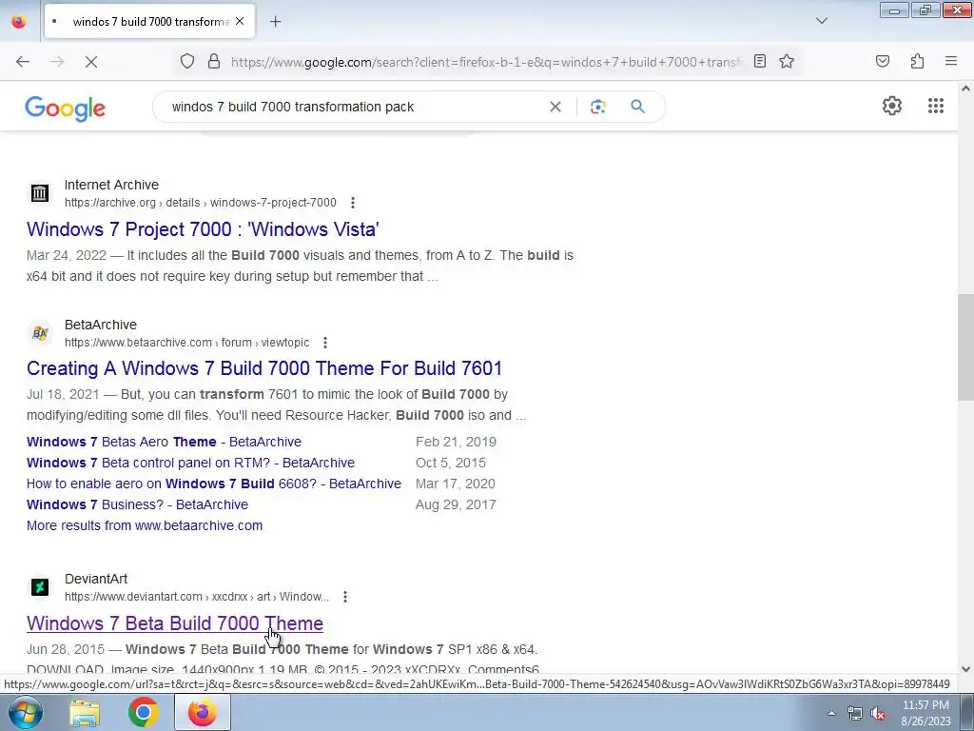Open more options for DeviantArt result
This screenshot has height=731, width=974.
pyautogui.click(x=344, y=597)
